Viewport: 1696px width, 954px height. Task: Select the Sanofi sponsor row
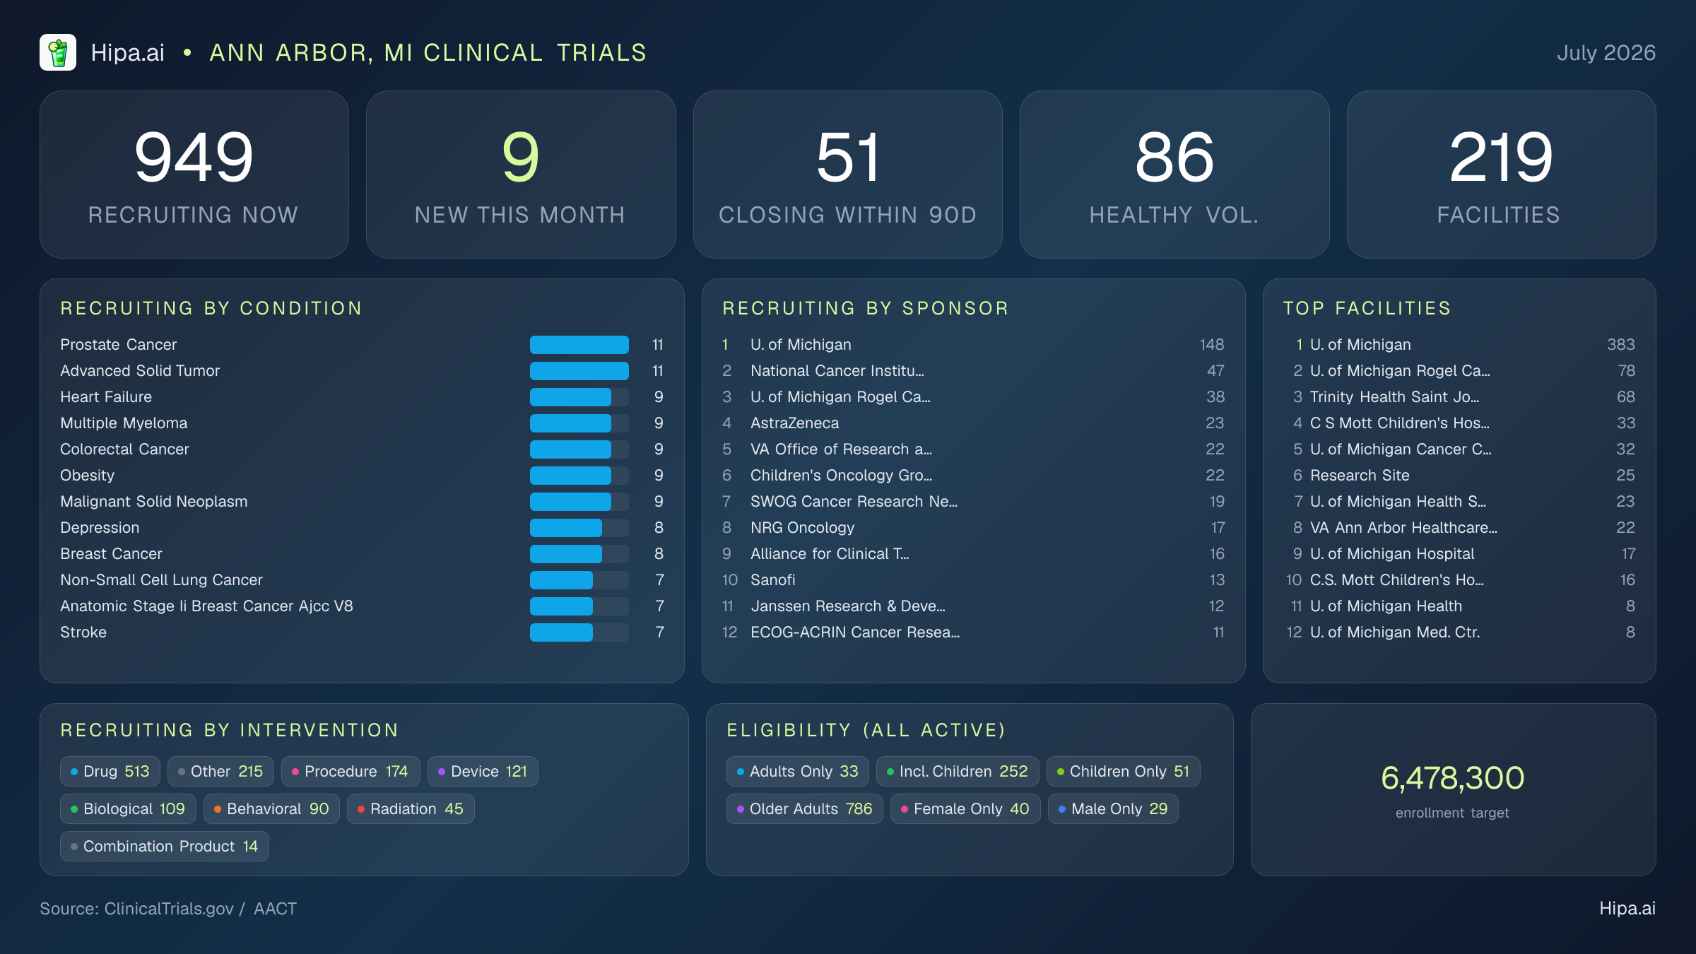[973, 580]
